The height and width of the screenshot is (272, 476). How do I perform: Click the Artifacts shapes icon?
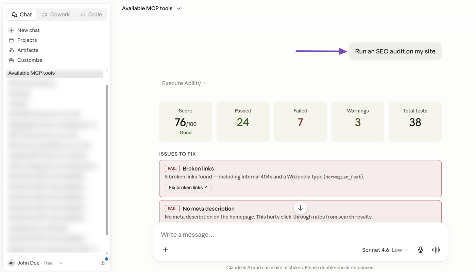click(11, 50)
